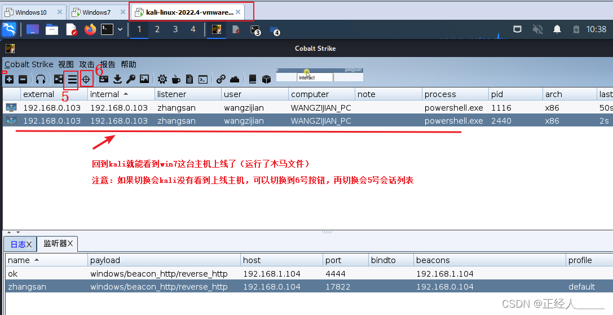Click the external column header

(54, 94)
